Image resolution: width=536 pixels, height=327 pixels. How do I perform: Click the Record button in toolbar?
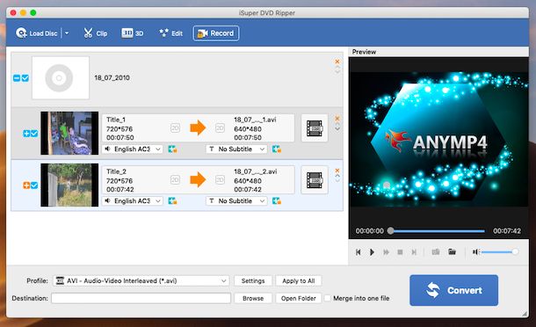point(215,33)
